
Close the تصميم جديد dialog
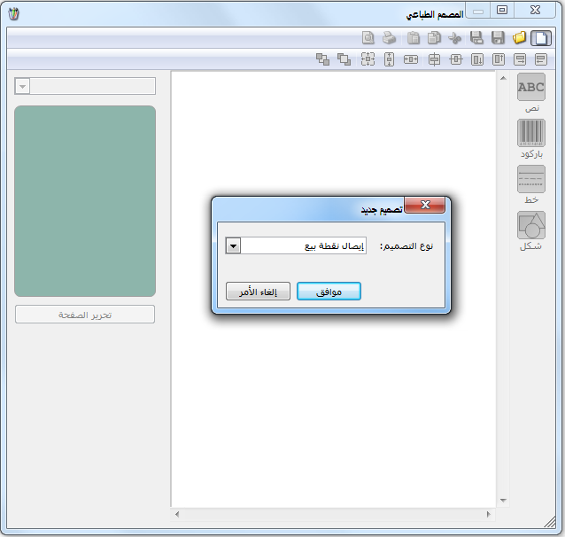click(x=425, y=205)
